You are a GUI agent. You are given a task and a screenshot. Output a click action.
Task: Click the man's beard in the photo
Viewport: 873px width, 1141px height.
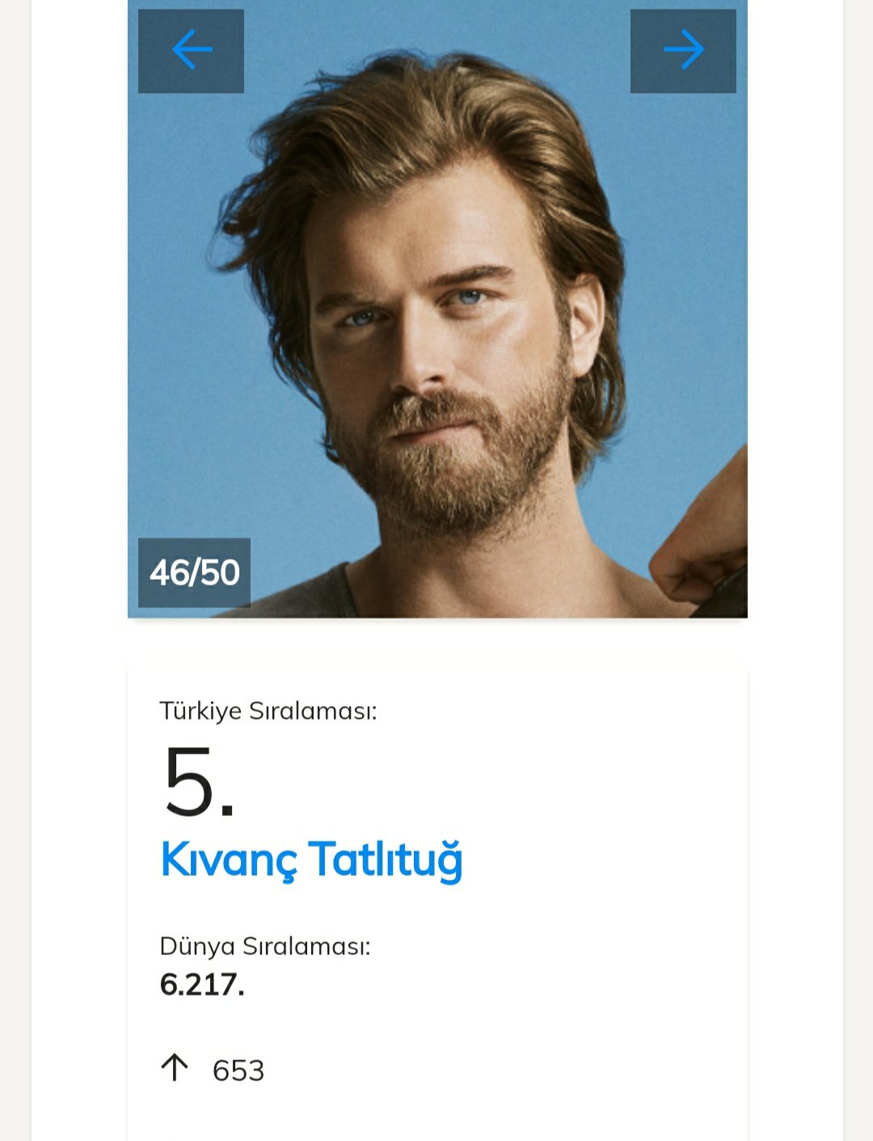pos(453,477)
